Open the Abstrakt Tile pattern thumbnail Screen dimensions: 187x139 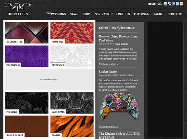tap(27, 33)
